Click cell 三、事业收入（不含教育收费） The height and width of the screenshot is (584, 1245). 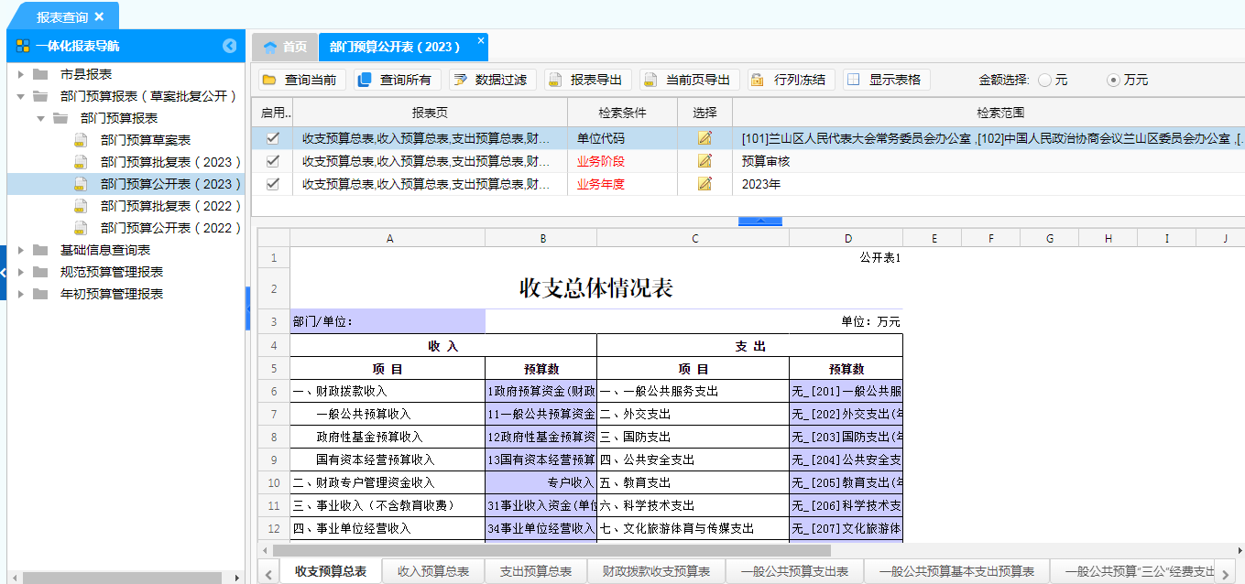pos(388,505)
